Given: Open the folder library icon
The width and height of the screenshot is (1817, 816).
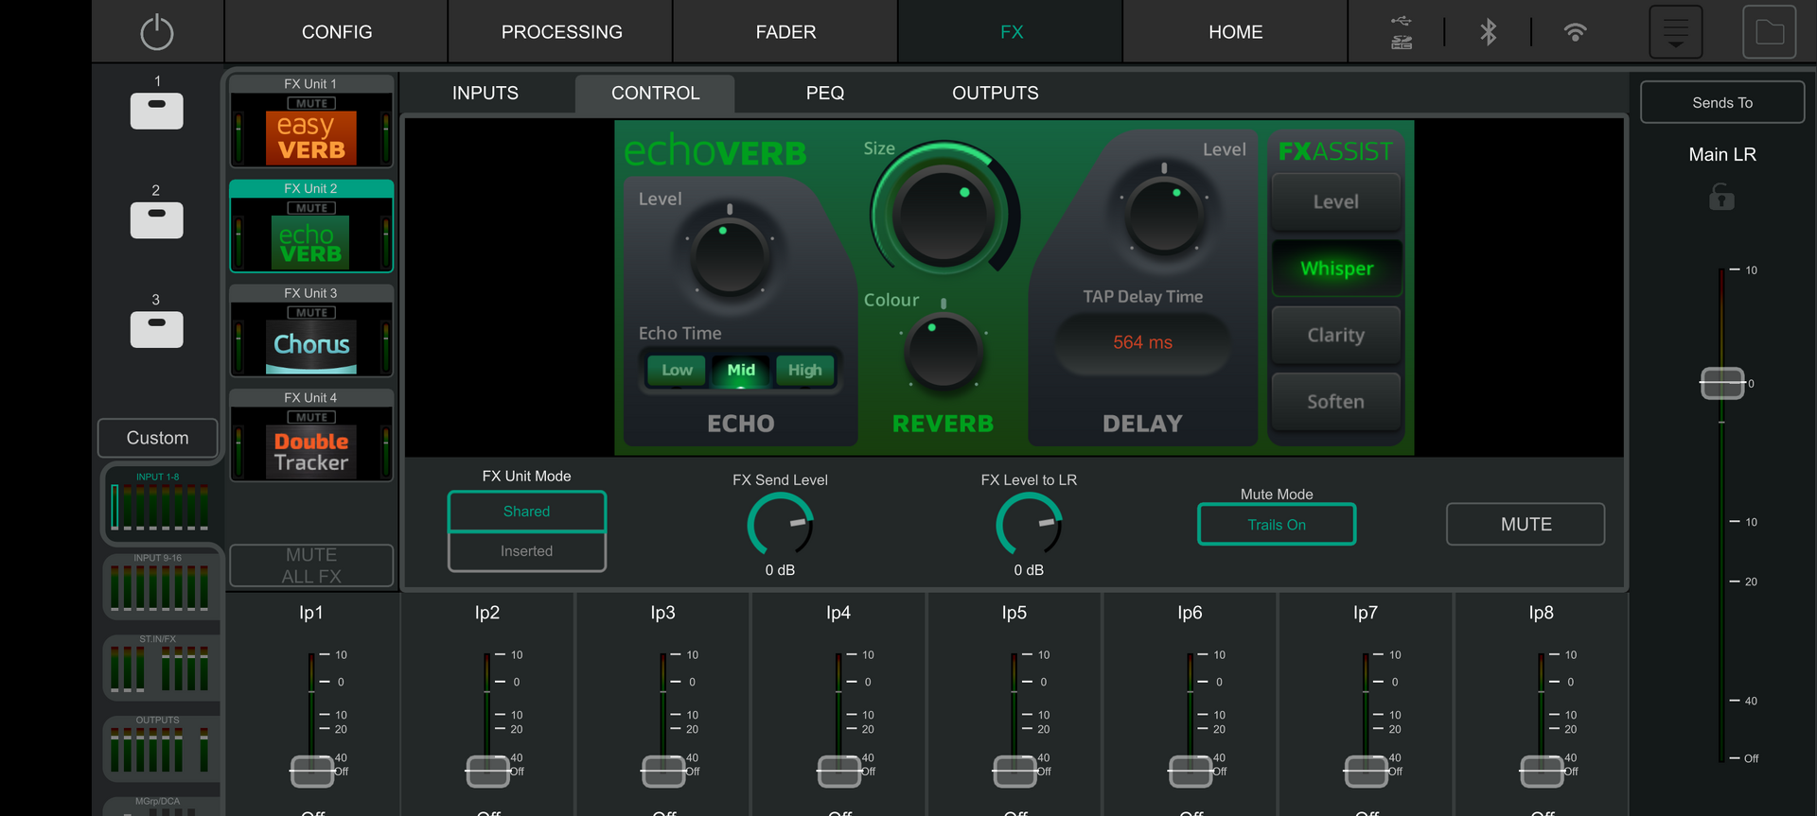Looking at the screenshot, I should (1770, 32).
